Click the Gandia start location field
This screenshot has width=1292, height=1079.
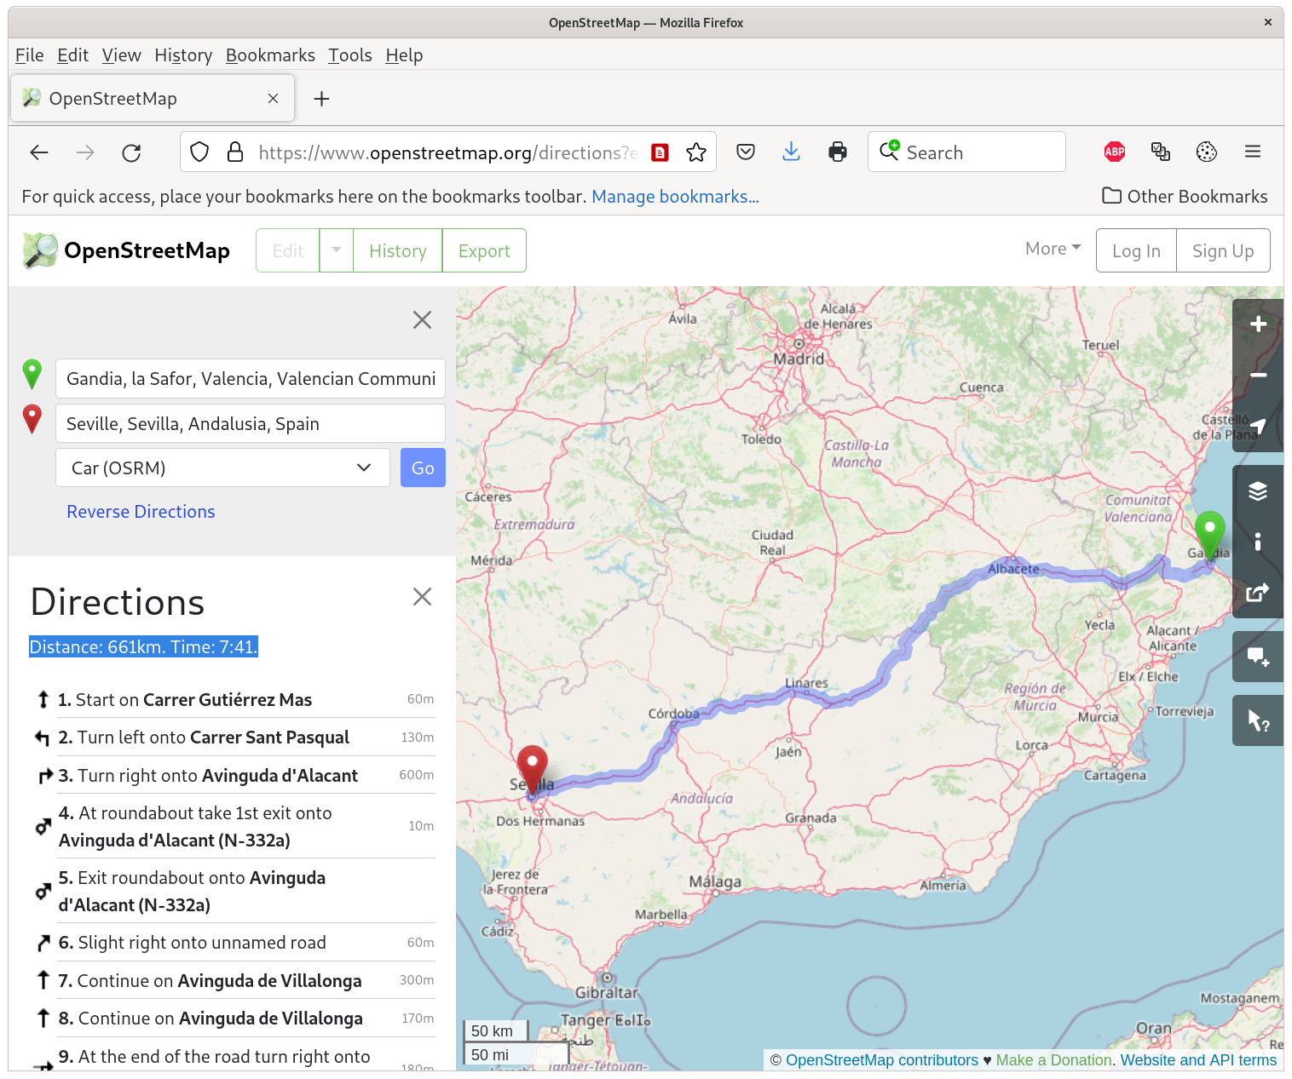[x=251, y=378]
